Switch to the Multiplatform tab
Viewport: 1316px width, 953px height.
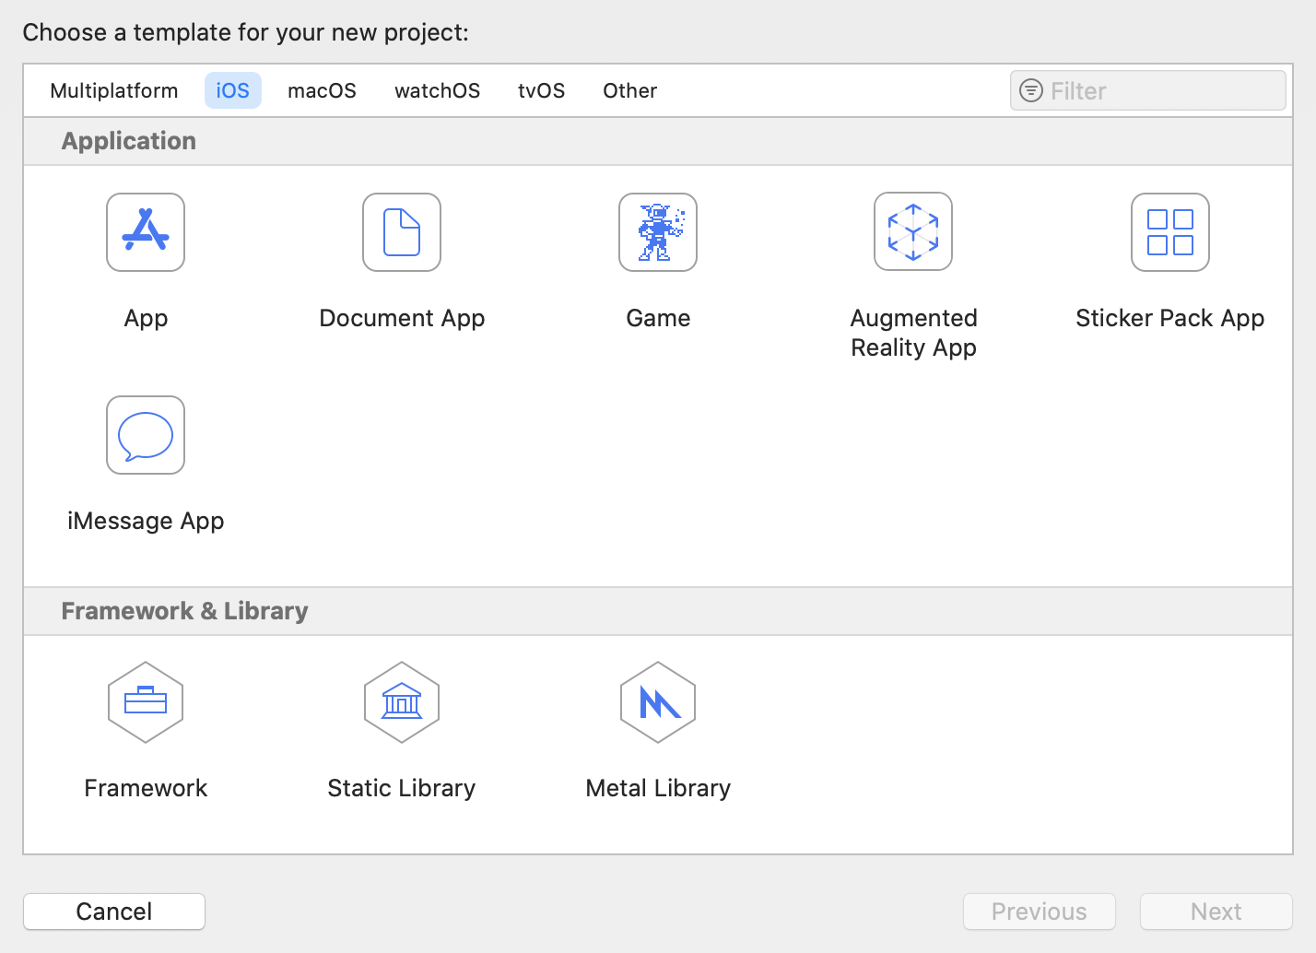[x=114, y=90]
